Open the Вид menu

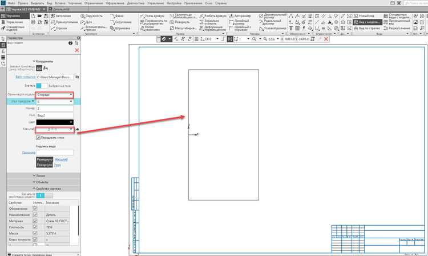[50, 3]
